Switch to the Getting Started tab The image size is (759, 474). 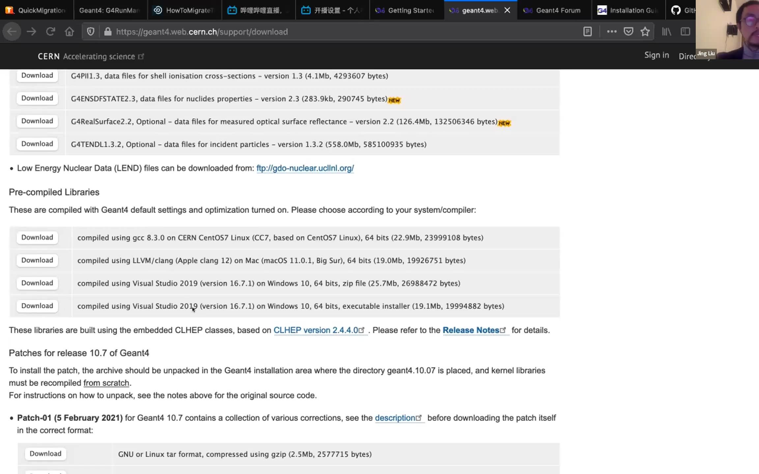tap(410, 10)
